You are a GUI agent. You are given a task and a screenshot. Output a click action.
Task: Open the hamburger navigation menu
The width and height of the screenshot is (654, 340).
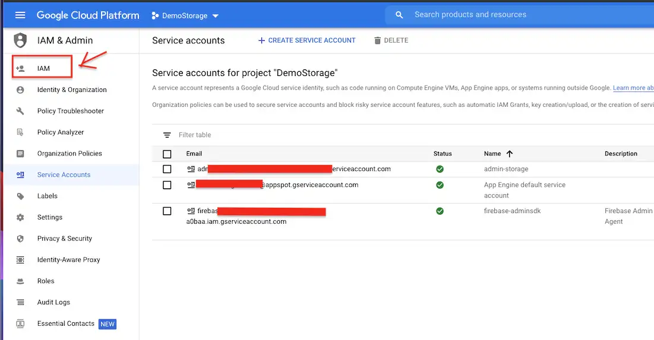pyautogui.click(x=20, y=15)
